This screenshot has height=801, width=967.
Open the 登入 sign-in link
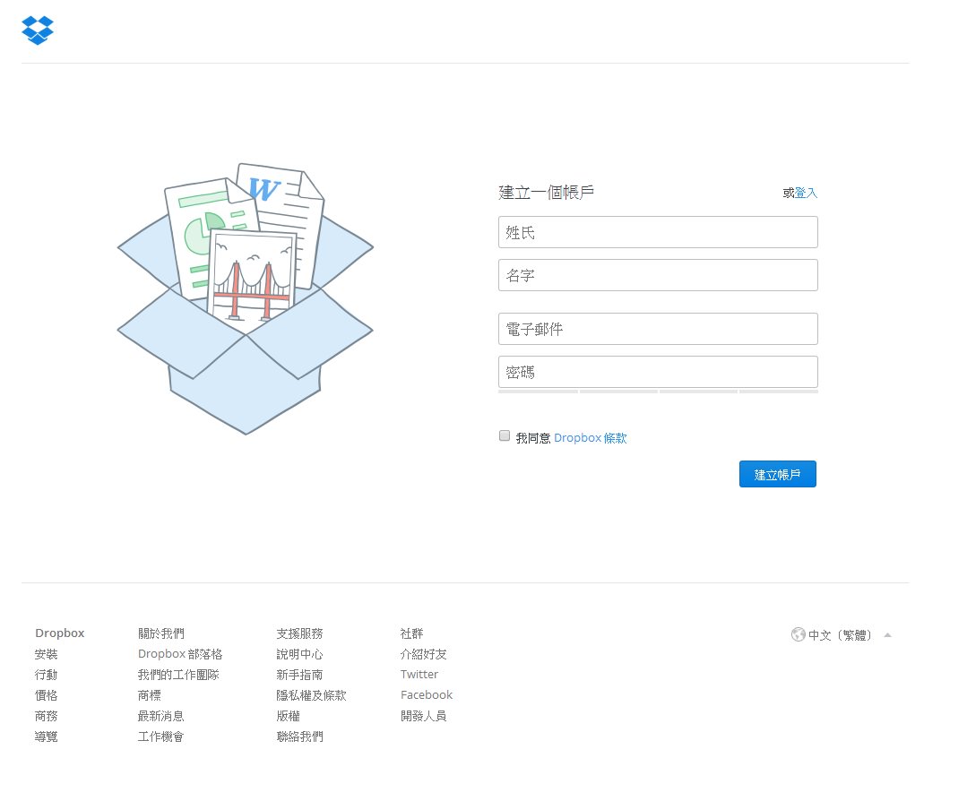[x=806, y=193]
